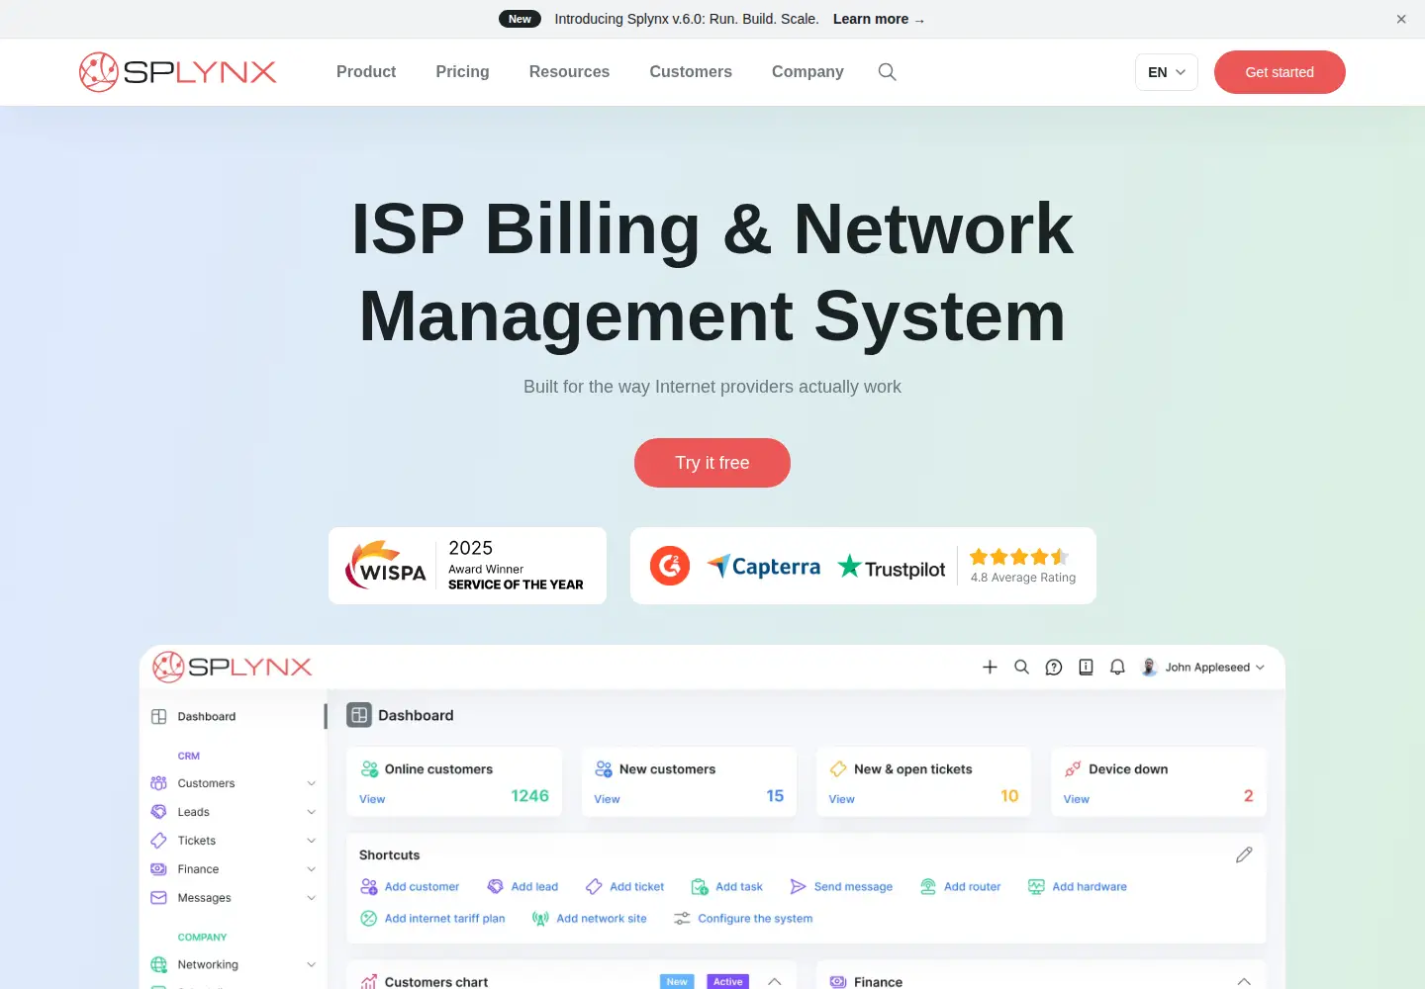Open the EN language dropdown
Image resolution: width=1425 pixels, height=989 pixels.
pos(1167,72)
